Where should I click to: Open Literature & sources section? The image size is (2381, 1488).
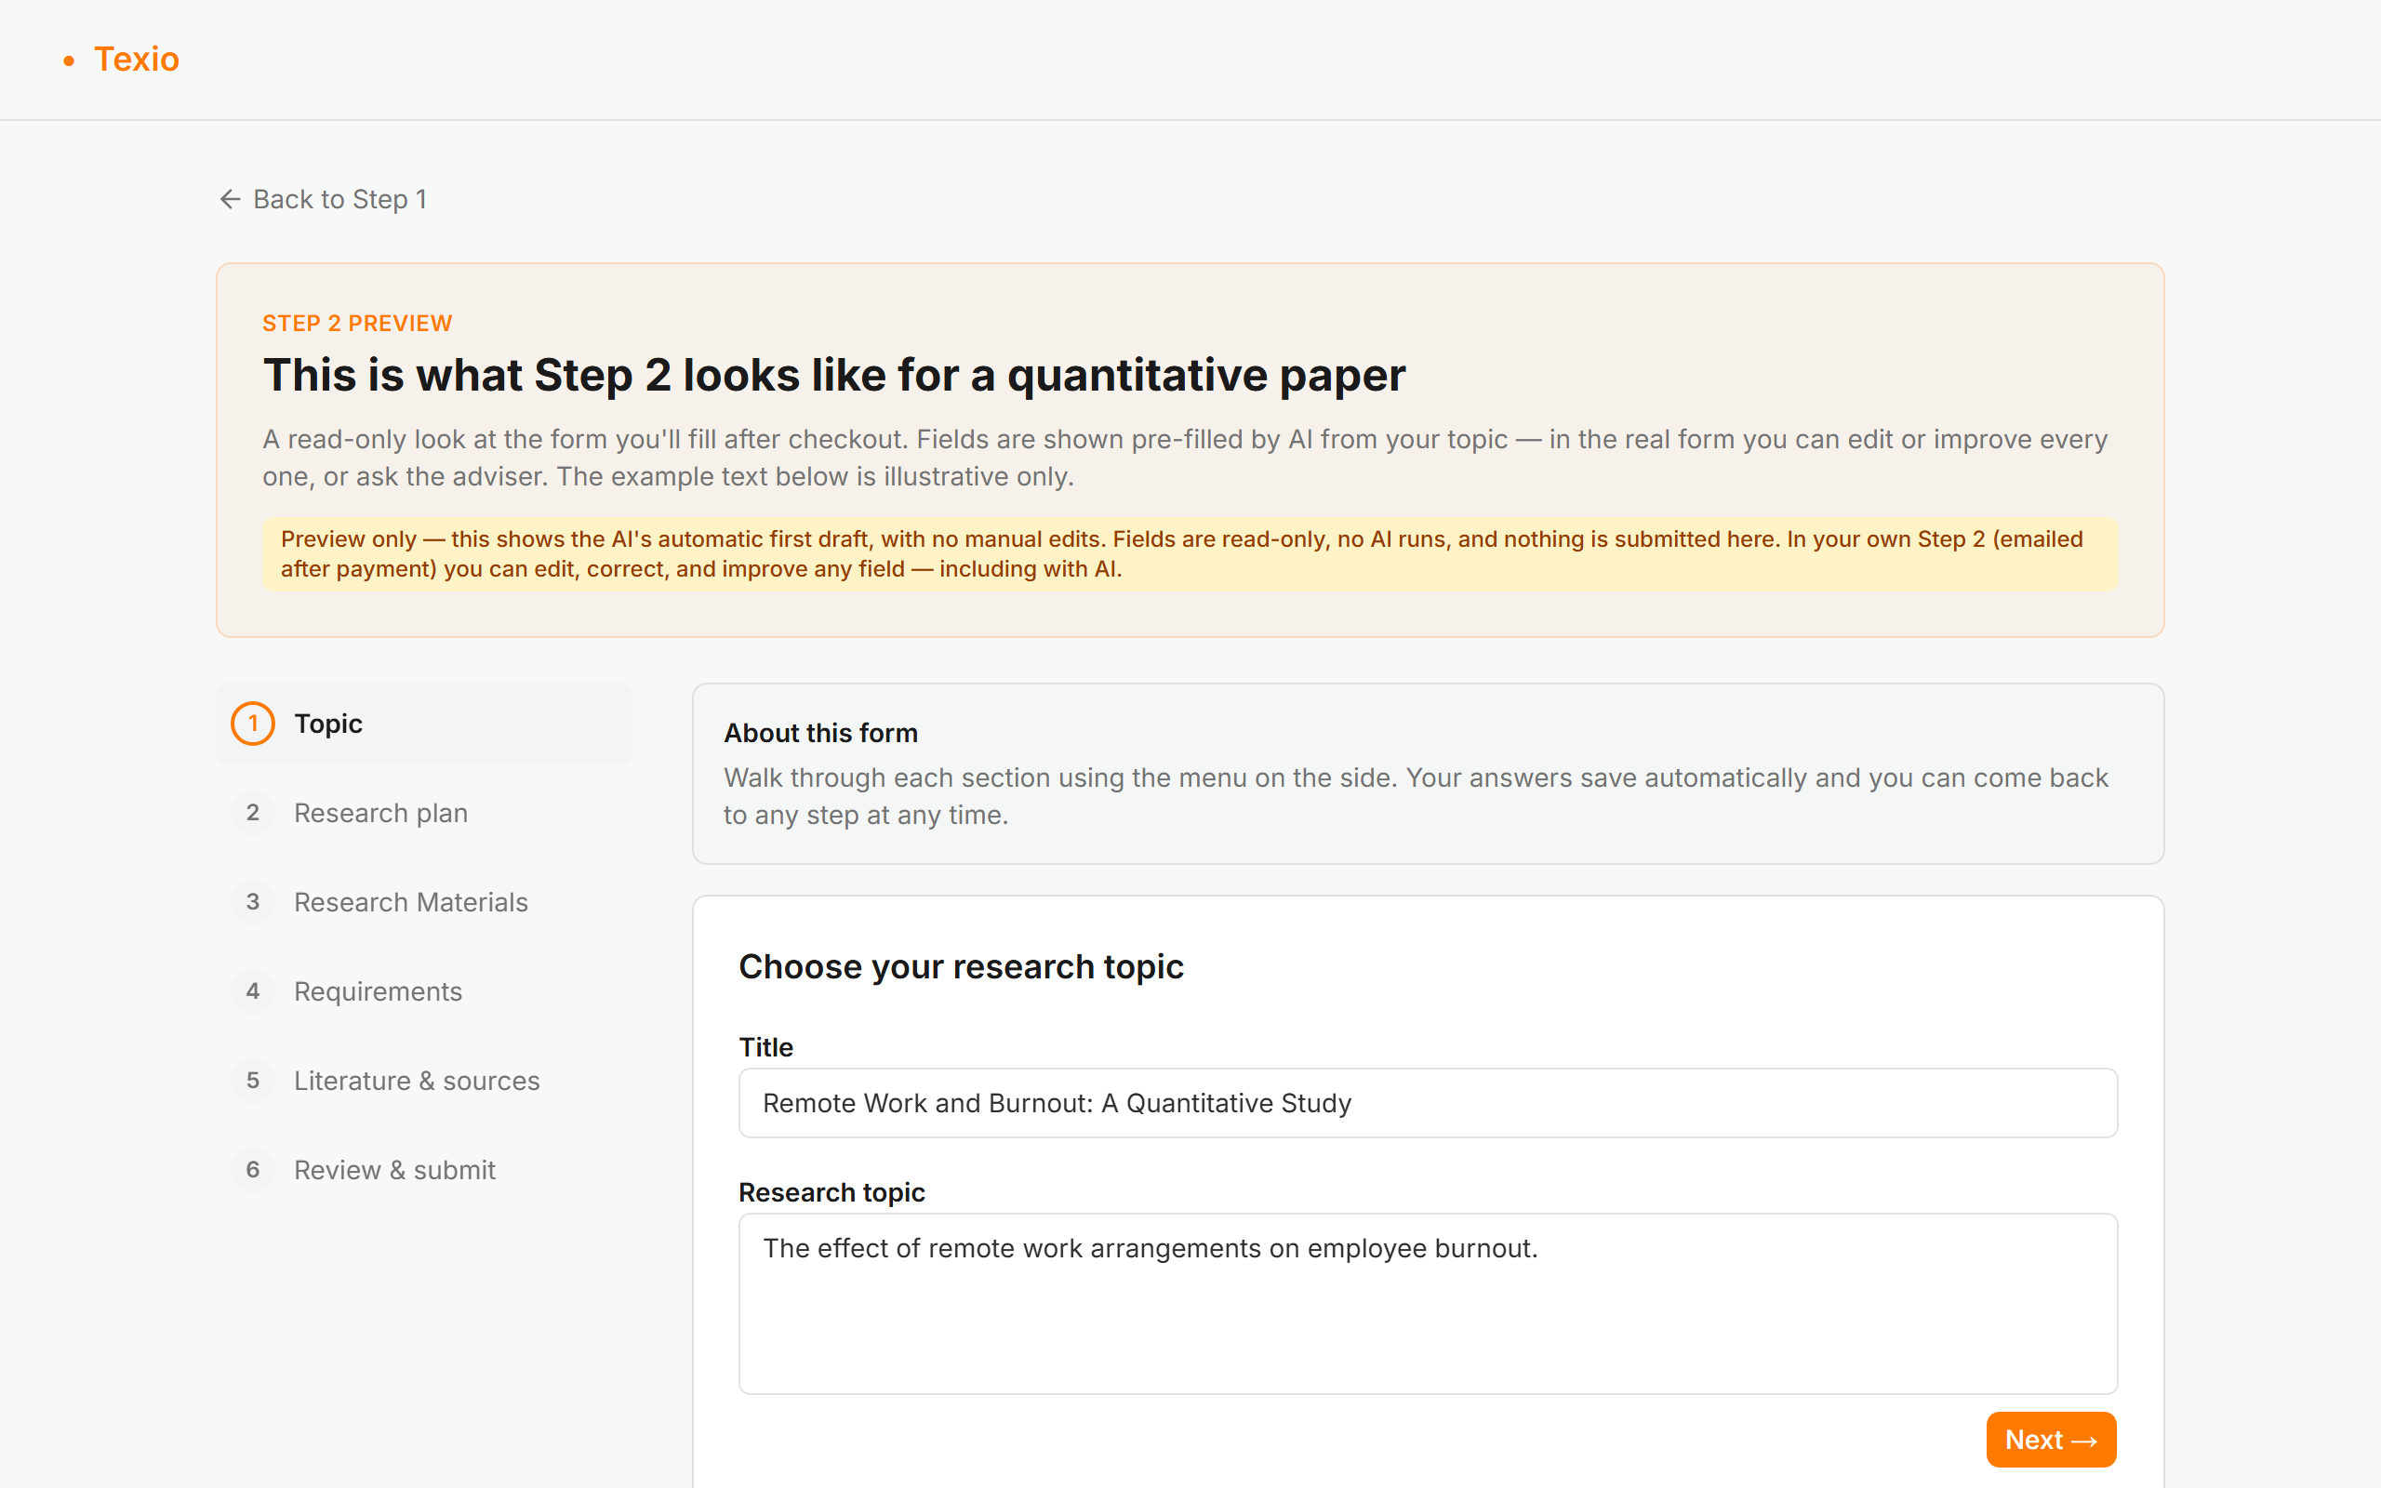pos(424,1081)
